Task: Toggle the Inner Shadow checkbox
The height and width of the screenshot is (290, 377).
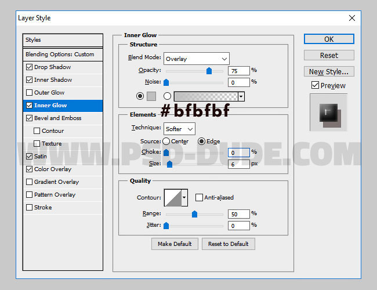Action: click(29, 79)
